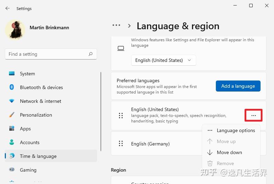Focus the Find a setting box

[51, 54]
